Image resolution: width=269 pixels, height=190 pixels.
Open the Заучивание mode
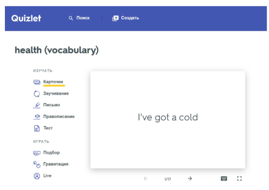[56, 94]
